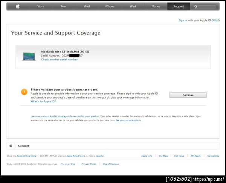The width and height of the screenshot is (226, 183).
Task: Open the Apple Online Store link
Action: 26,156
